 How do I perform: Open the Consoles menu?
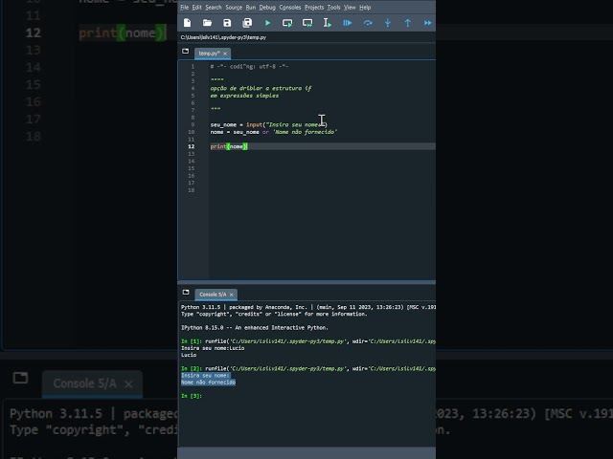point(290,8)
